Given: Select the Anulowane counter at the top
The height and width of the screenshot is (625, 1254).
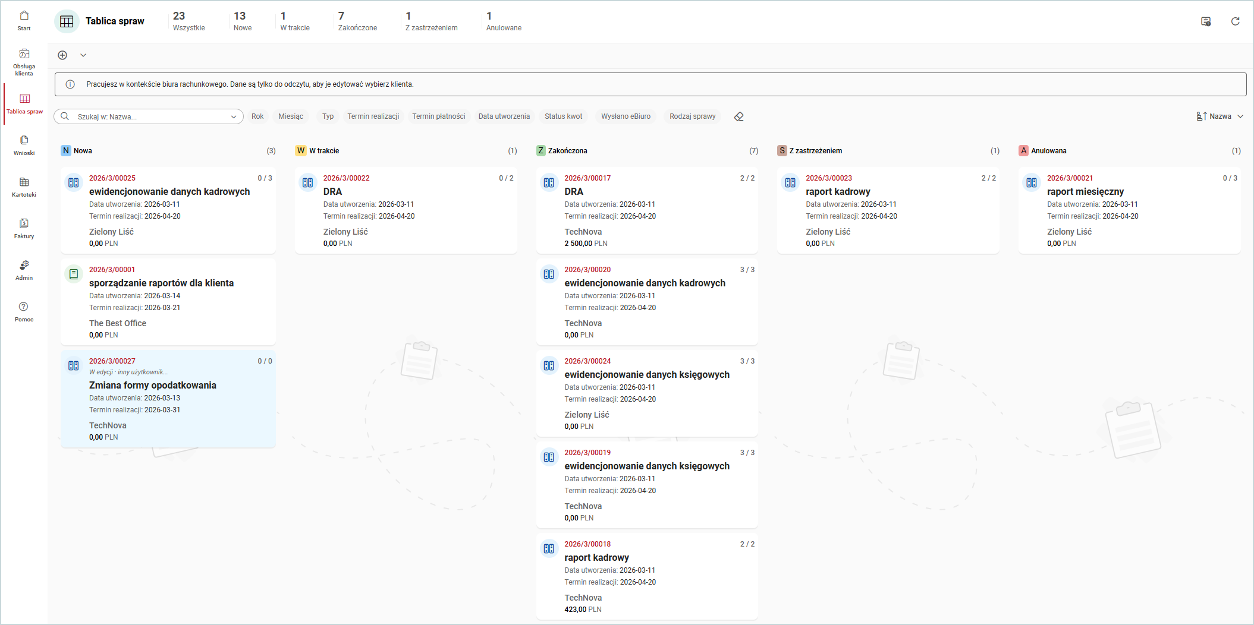Looking at the screenshot, I should (x=503, y=21).
